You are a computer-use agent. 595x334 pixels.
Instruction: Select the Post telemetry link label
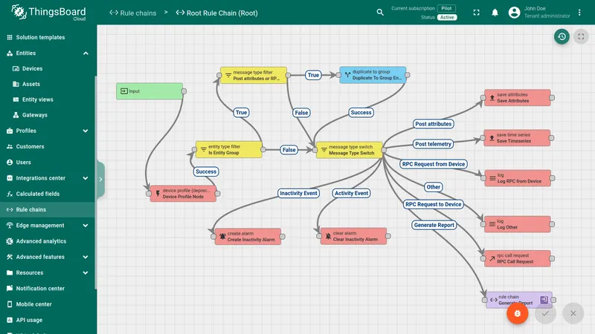pos(433,144)
